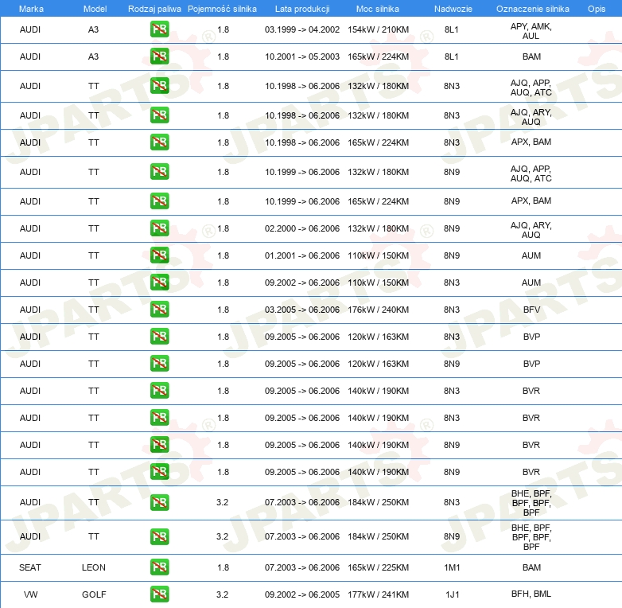Select the date range 10.2001 -> 05.2003

302,57
